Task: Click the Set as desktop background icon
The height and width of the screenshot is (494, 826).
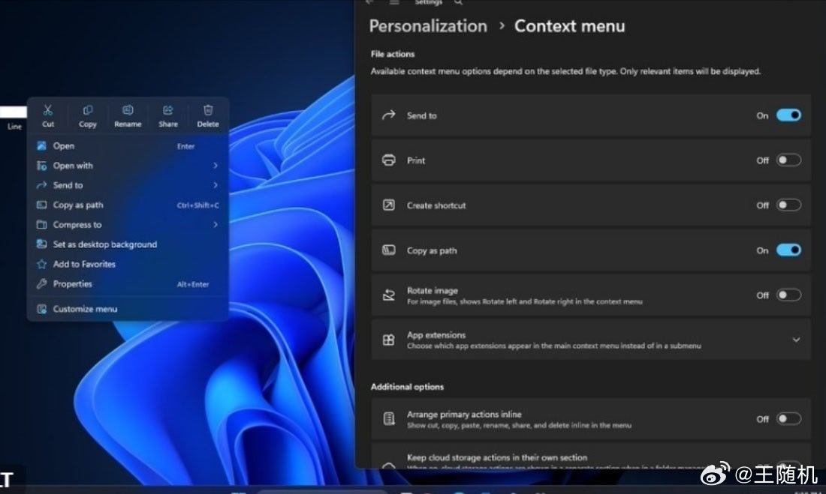Action: [41, 244]
